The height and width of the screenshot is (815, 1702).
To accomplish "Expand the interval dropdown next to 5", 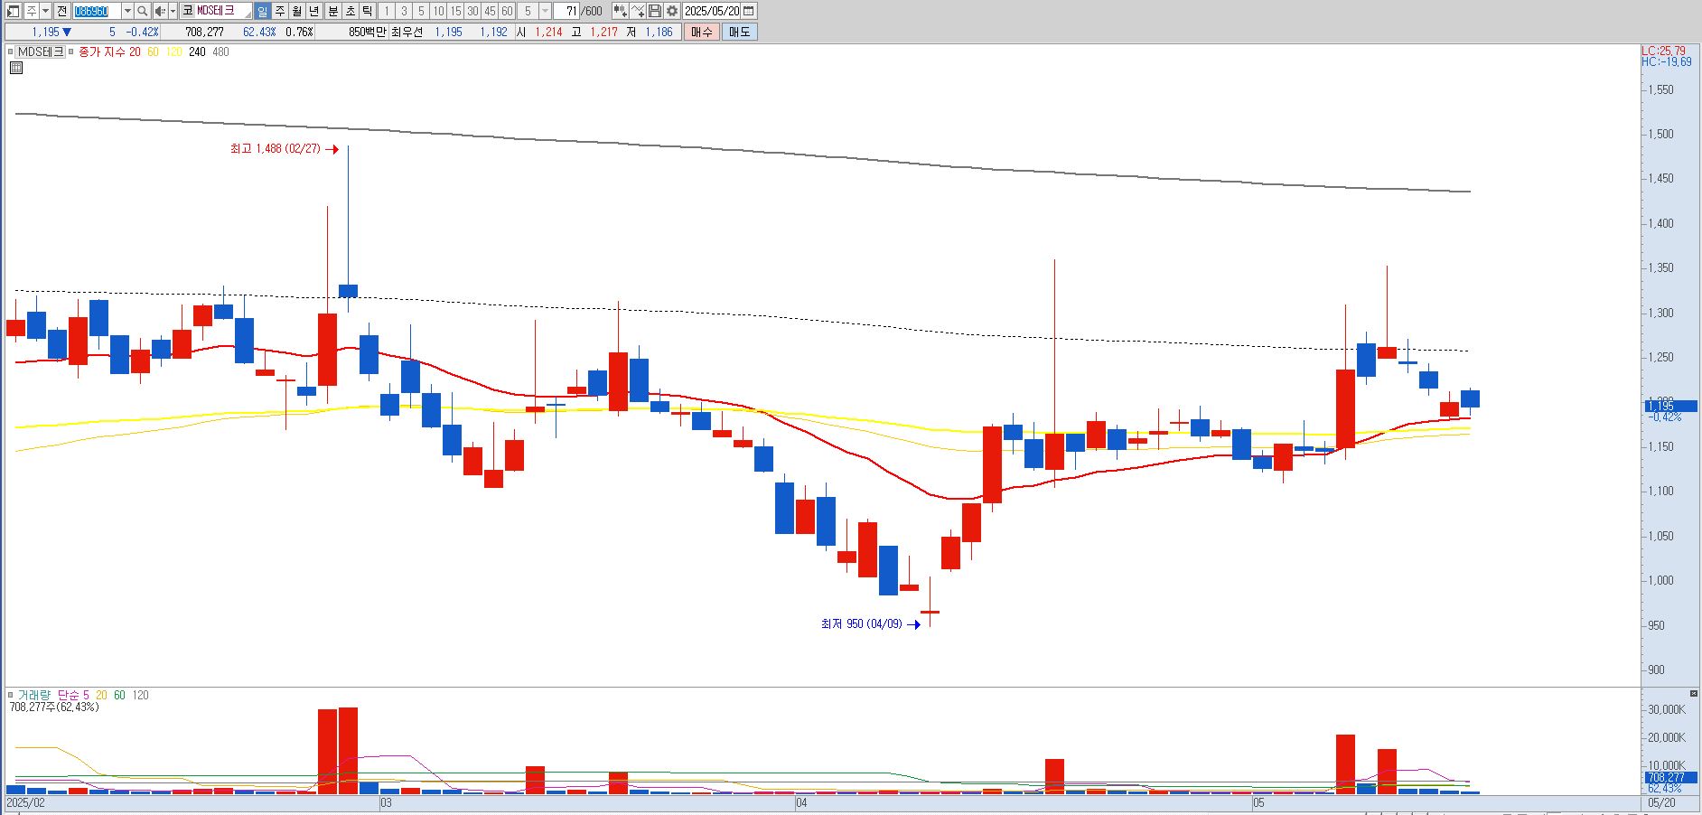I will pyautogui.click(x=545, y=11).
